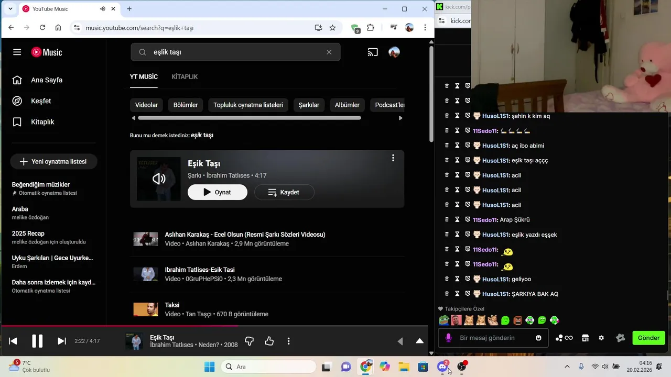Filter results by Albümler

tap(347, 105)
